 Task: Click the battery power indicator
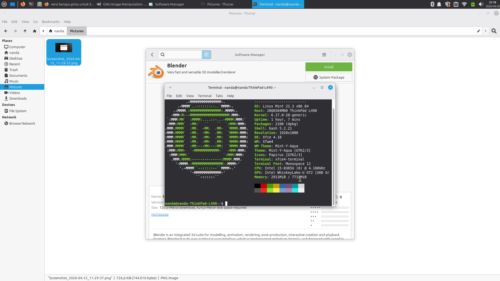point(473,4)
